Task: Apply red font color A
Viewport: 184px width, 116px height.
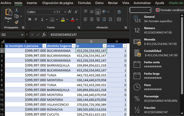Action: [x=72, y=19]
